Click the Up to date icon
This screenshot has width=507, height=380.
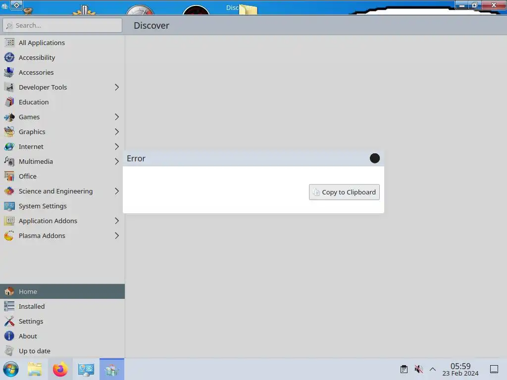(9, 351)
